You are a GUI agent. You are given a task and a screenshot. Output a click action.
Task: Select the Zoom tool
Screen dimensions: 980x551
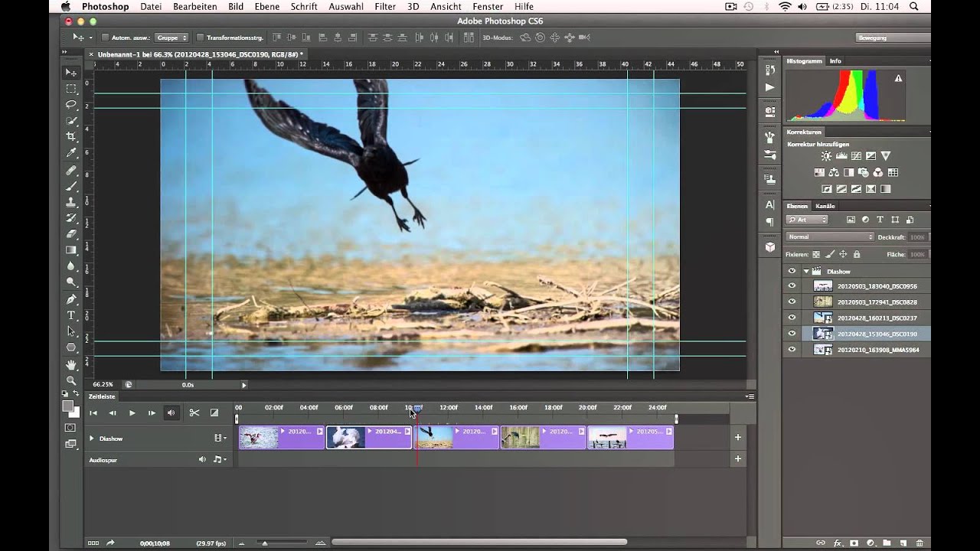(x=71, y=380)
